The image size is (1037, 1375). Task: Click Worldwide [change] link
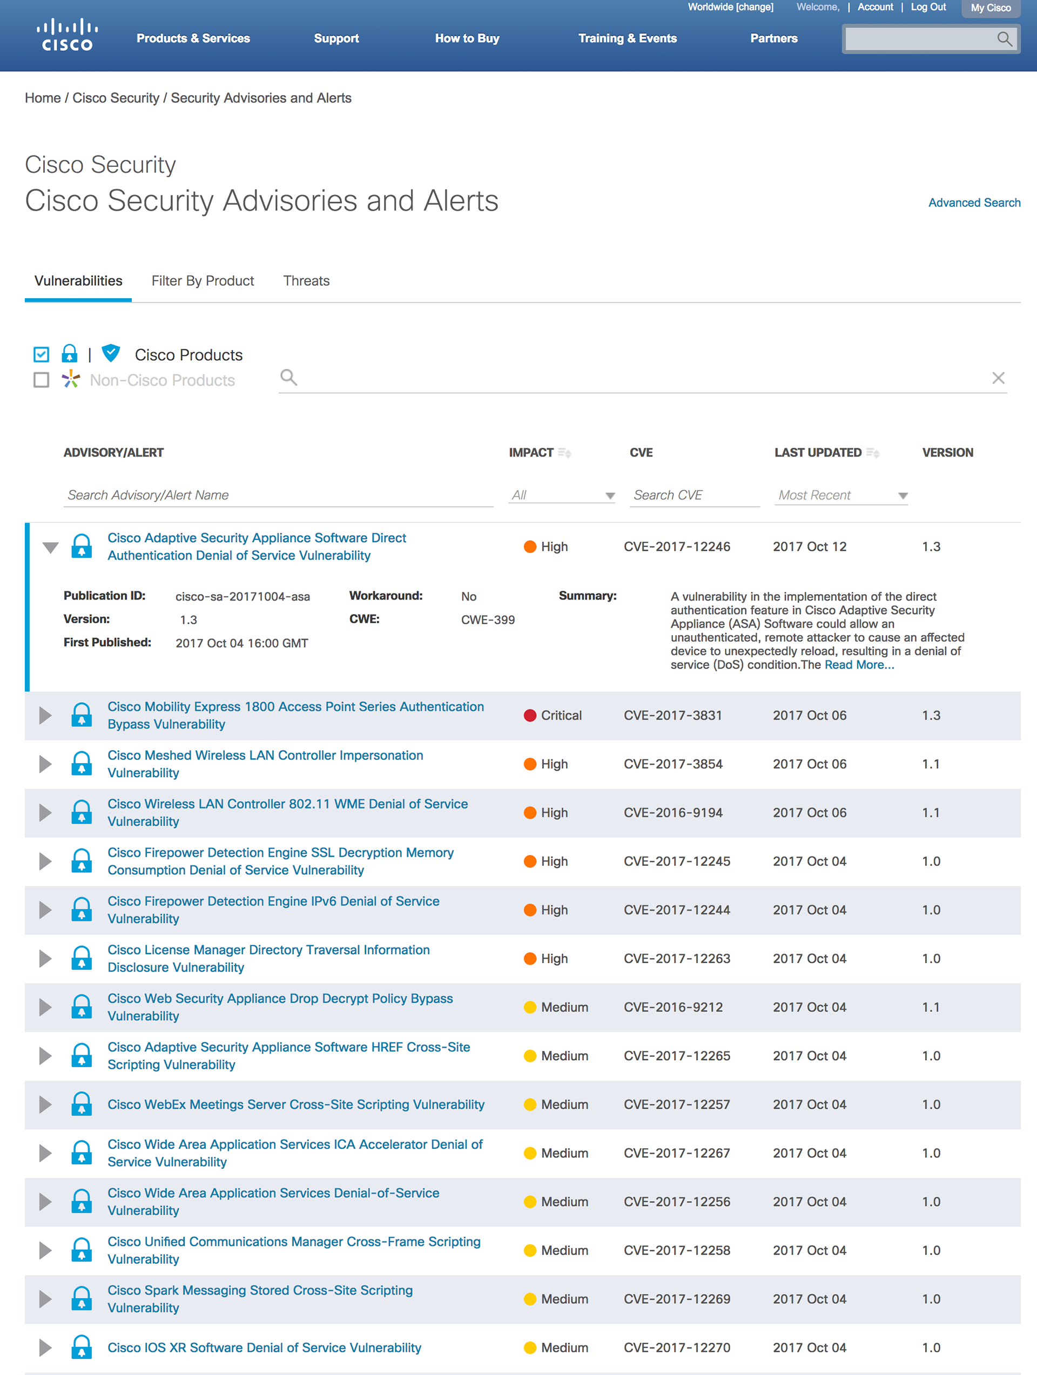click(x=731, y=7)
